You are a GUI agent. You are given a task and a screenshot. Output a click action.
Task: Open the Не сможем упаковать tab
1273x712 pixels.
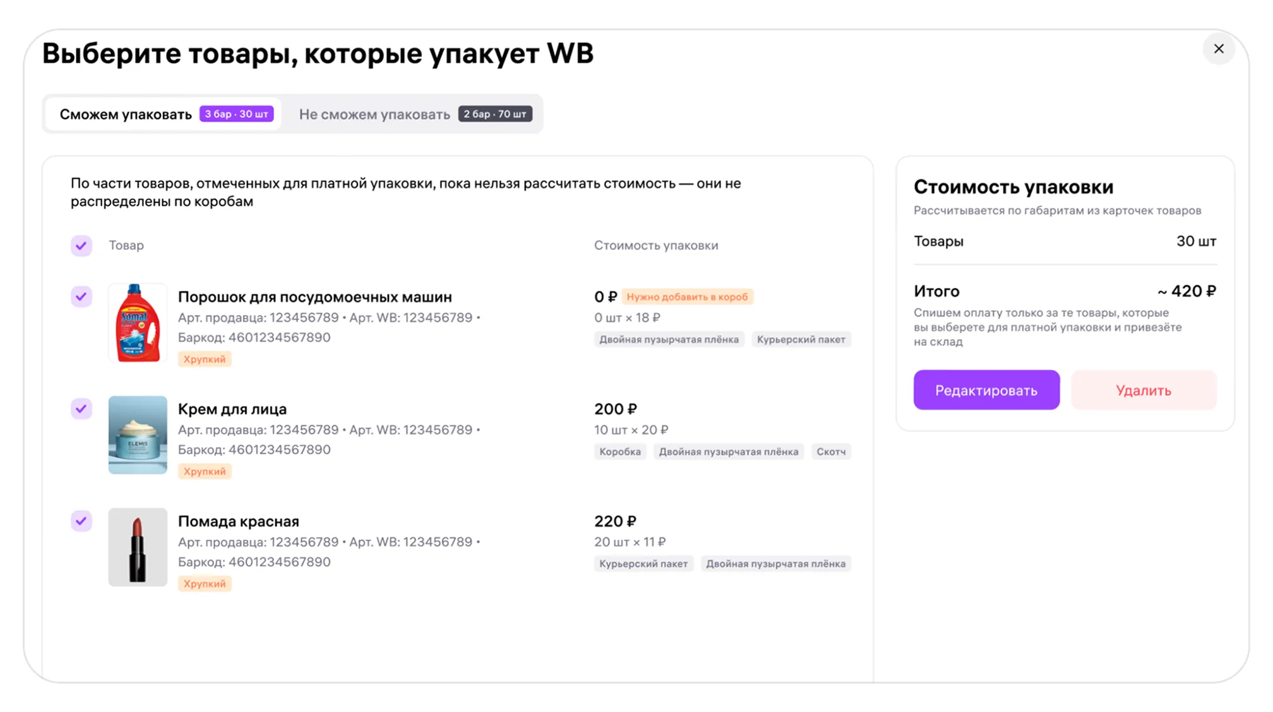click(374, 114)
